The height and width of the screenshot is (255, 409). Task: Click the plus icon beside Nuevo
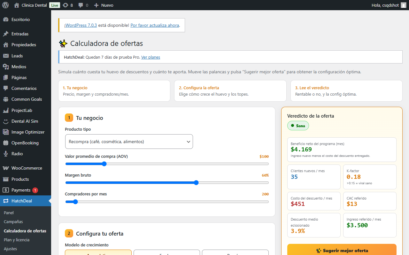[x=96, y=5]
